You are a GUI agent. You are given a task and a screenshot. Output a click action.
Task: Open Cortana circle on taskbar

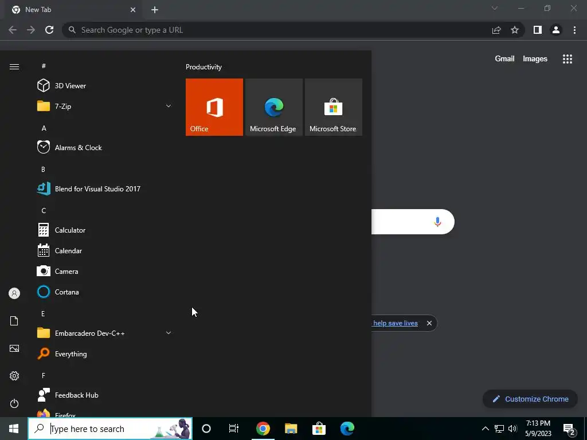click(206, 429)
